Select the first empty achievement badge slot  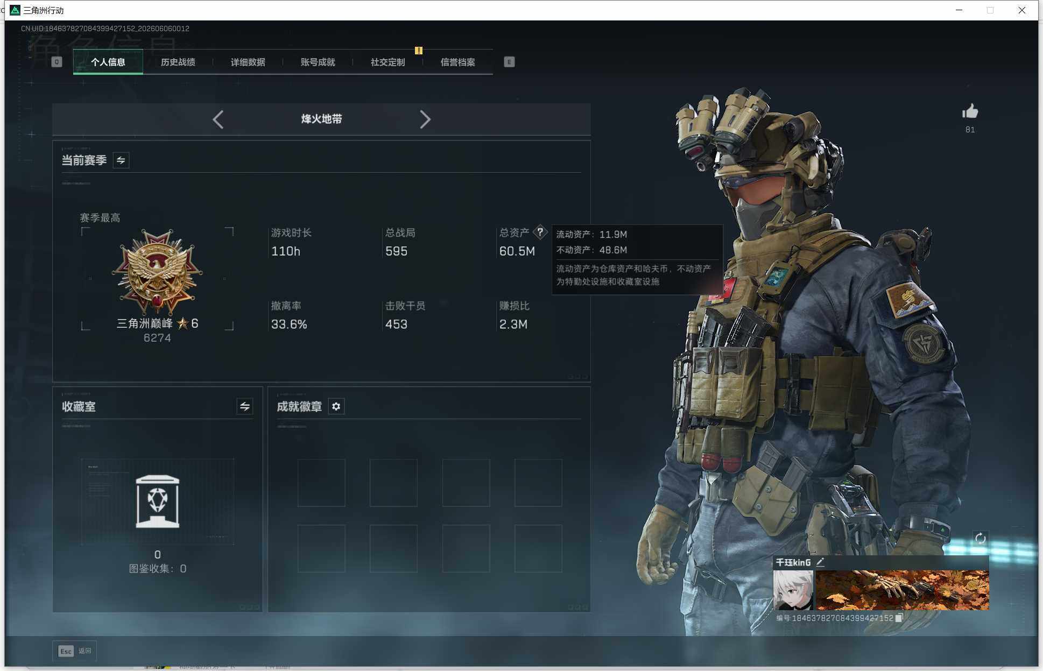(x=321, y=483)
